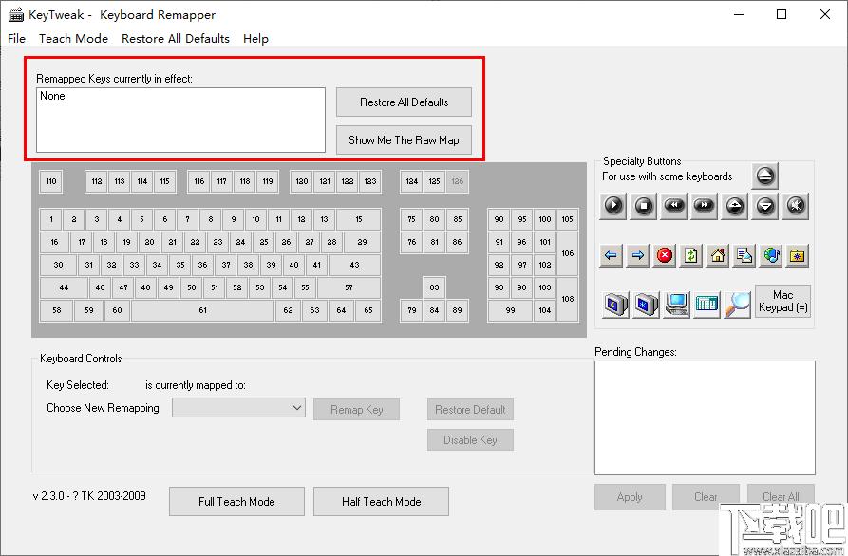Click the Sleep moon monitor button
This screenshot has width=848, height=556.
pos(615,305)
